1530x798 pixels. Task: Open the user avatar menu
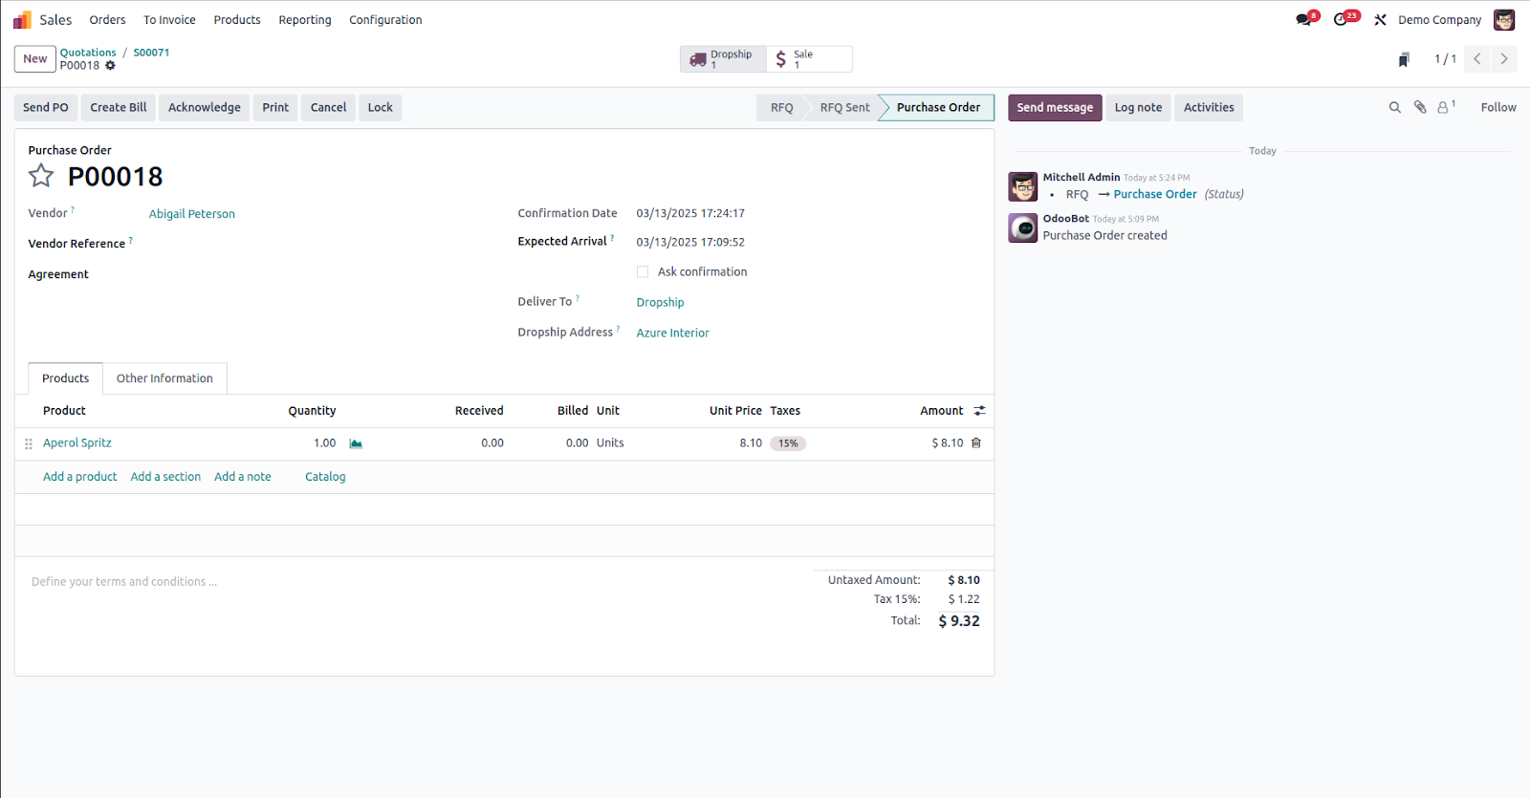[x=1504, y=19]
